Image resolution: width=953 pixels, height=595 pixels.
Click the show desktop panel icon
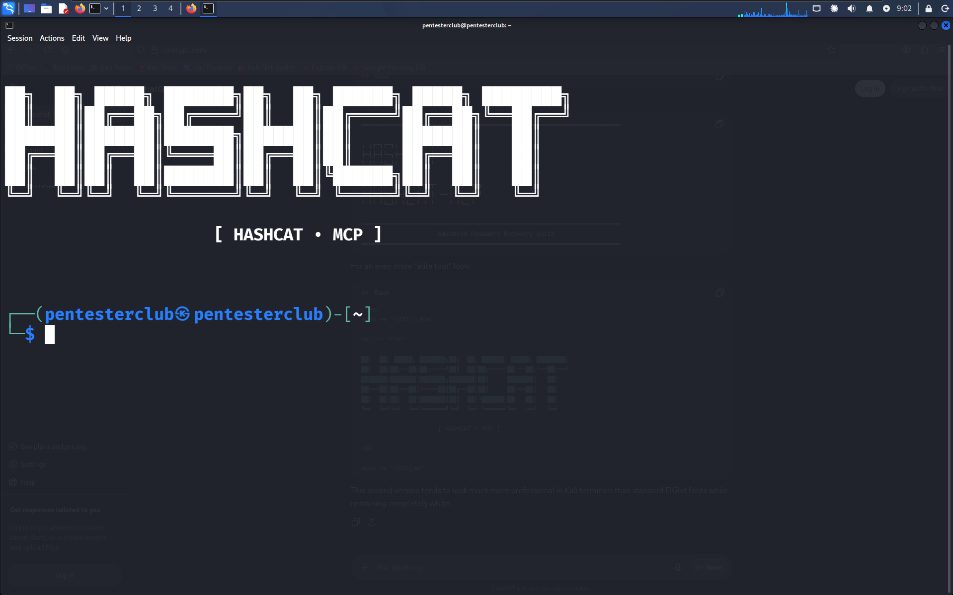tap(29, 8)
